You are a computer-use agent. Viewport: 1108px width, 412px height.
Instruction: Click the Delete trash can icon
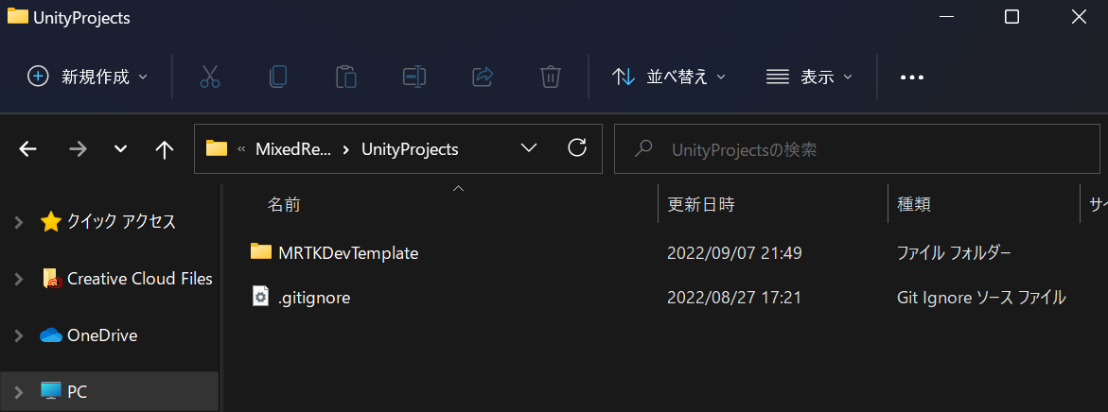coord(551,77)
